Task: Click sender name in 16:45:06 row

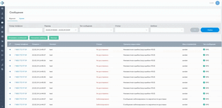Action: pyautogui.click(x=185, y=60)
